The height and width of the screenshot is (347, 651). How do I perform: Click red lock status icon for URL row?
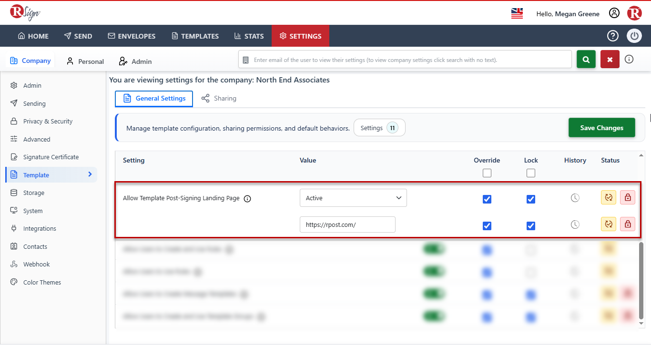pyautogui.click(x=628, y=224)
